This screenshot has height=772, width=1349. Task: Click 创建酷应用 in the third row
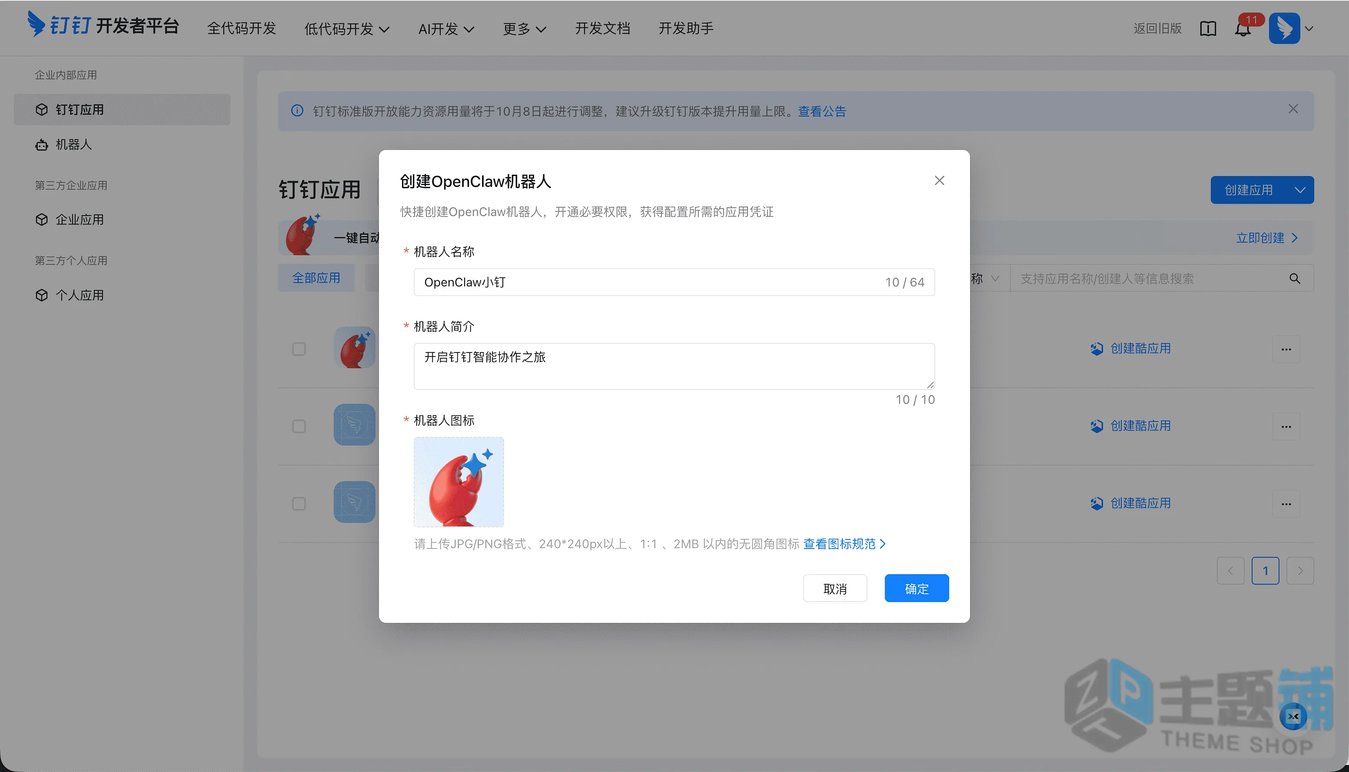click(1131, 504)
